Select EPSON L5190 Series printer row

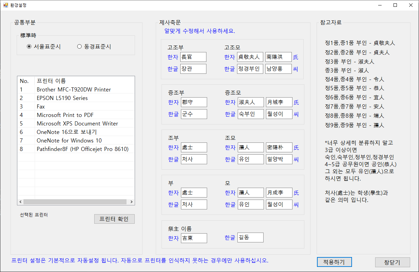pyautogui.click(x=76, y=98)
